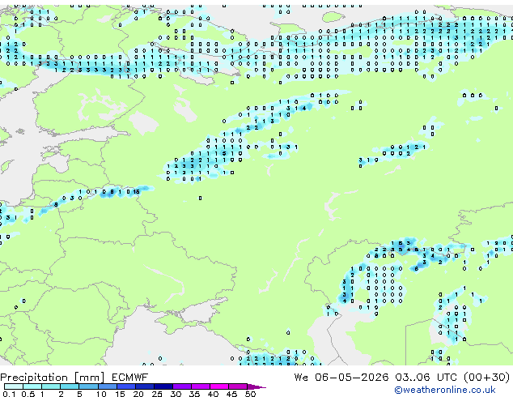Screen dimensions: 513x397
Task: Click legend swatch between 10 and 15
Action: point(108,386)
